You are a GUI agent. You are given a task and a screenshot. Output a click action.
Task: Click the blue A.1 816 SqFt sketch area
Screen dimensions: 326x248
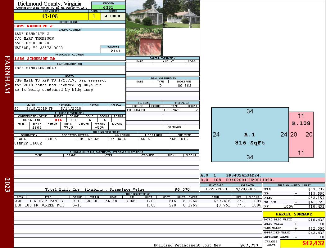[250, 135]
